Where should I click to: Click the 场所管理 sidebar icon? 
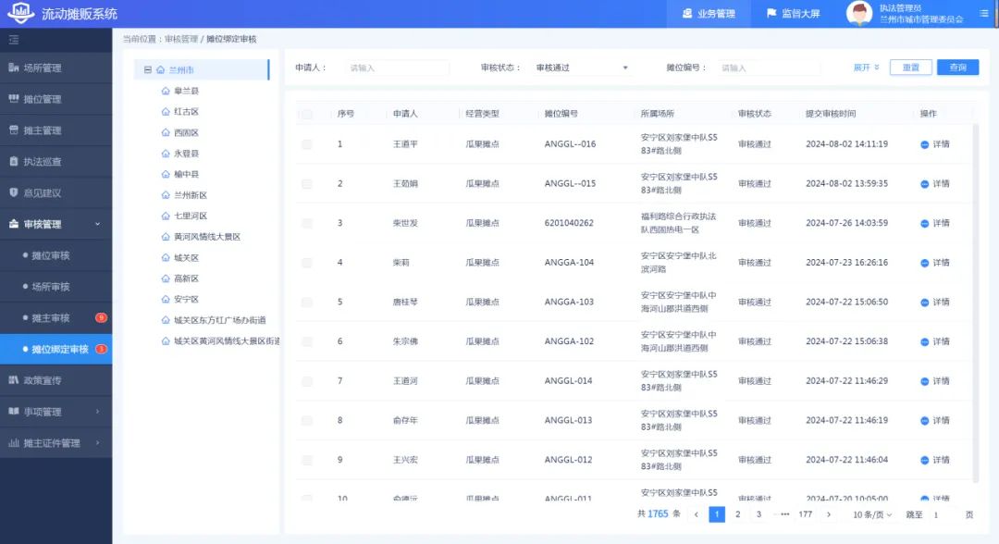tap(14, 68)
